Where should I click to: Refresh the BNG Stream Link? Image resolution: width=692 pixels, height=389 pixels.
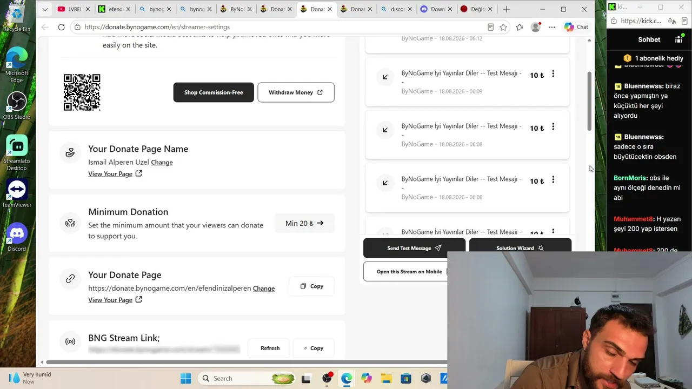(270, 348)
